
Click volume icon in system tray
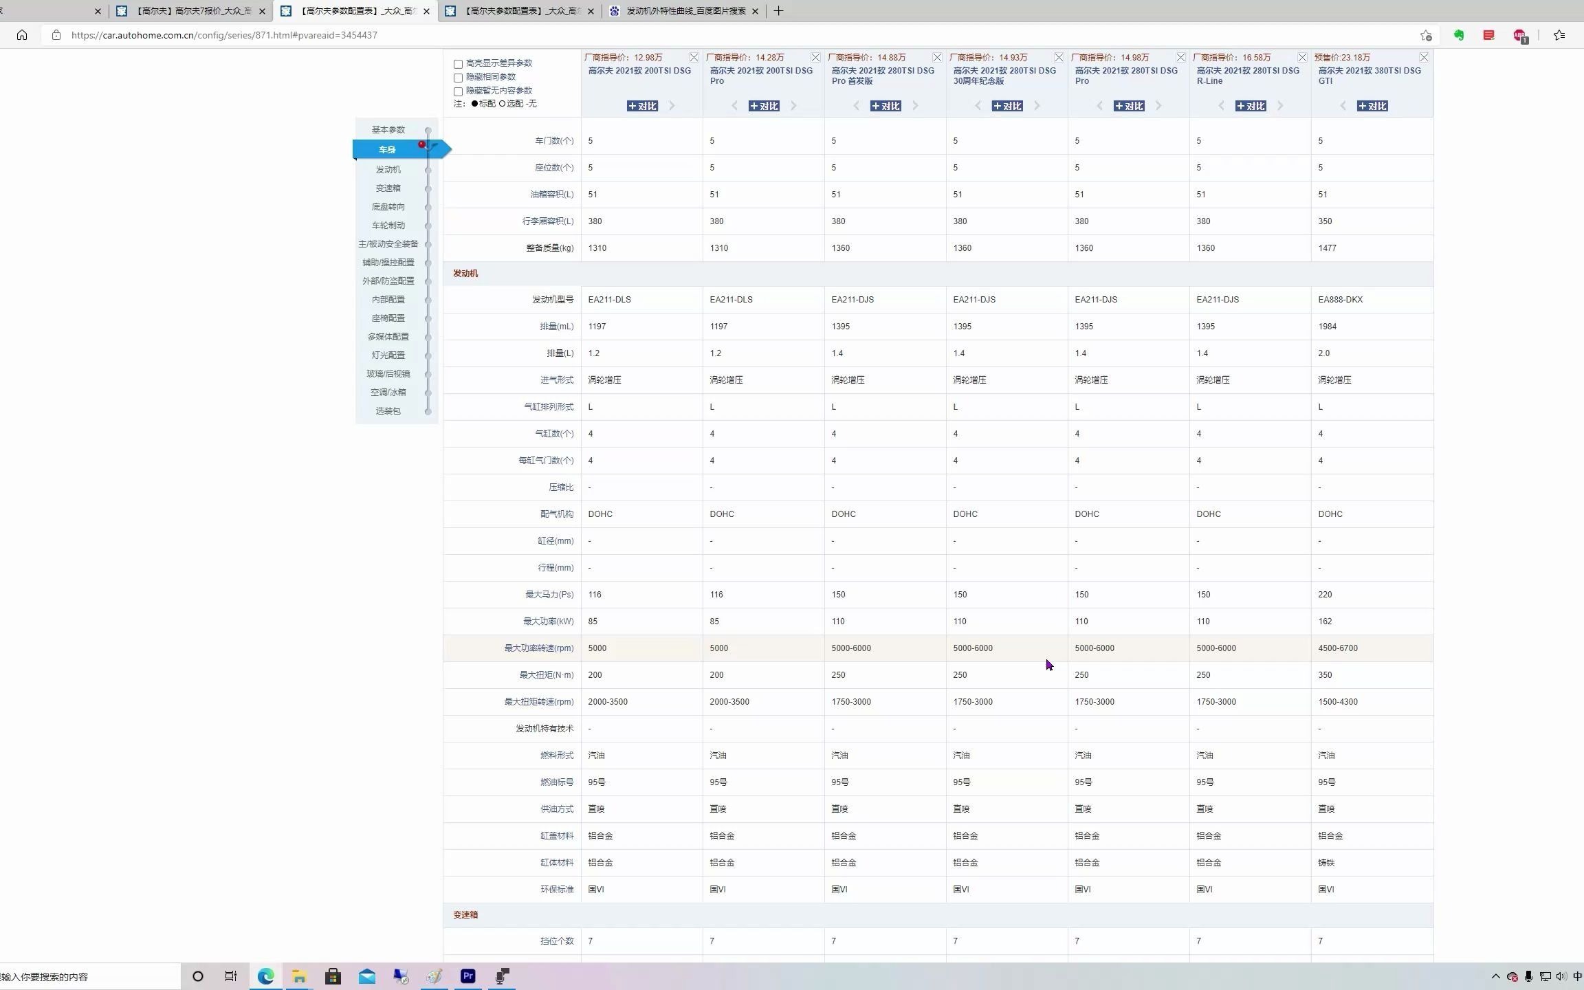point(1561,976)
